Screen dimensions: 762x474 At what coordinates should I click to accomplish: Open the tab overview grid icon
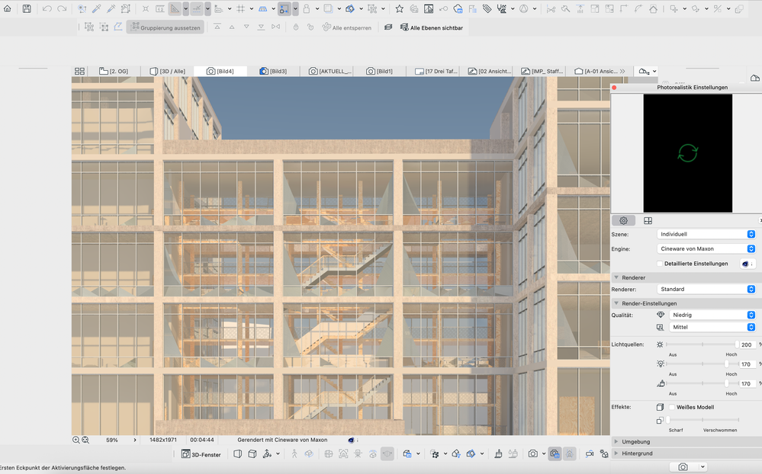(79, 71)
